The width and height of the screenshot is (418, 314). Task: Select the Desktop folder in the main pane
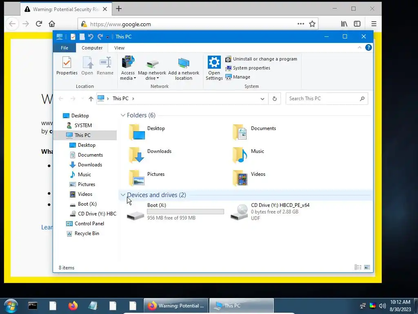click(x=147, y=132)
